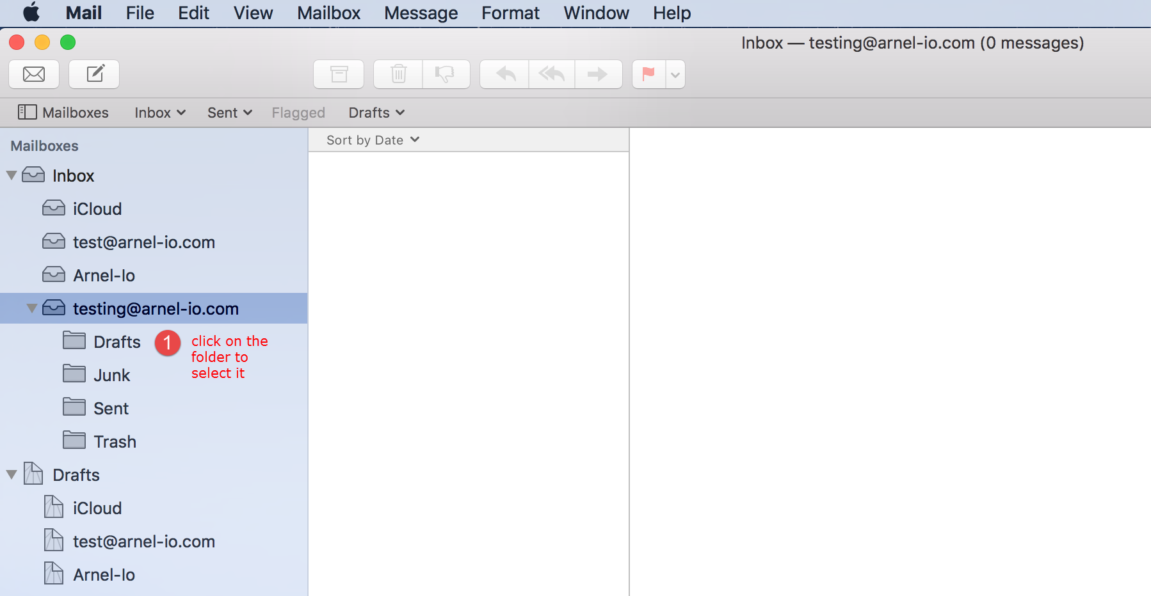The height and width of the screenshot is (596, 1151).
Task: Select the Junk folder under testing@arnel-io.com
Action: point(111,375)
